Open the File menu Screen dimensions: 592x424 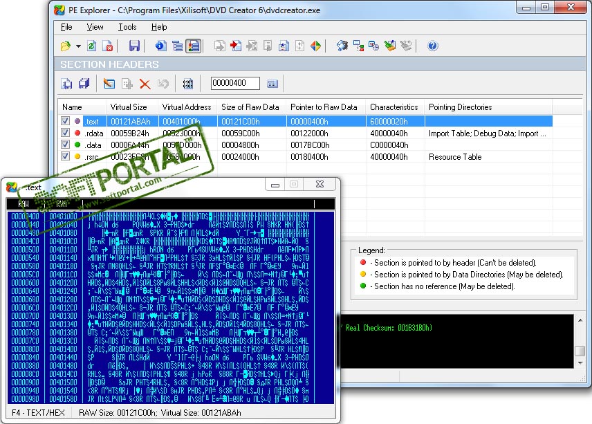pyautogui.click(x=66, y=27)
